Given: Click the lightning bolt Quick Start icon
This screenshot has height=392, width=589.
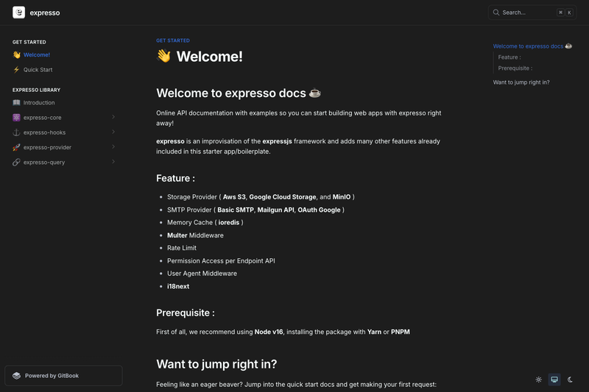Looking at the screenshot, I should point(16,70).
